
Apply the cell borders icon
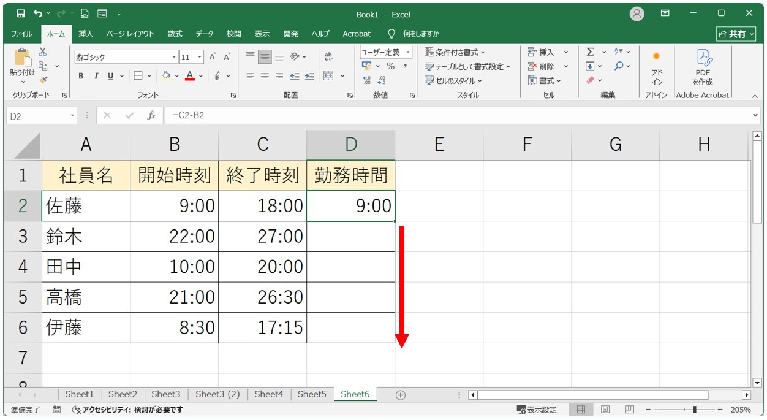click(138, 76)
